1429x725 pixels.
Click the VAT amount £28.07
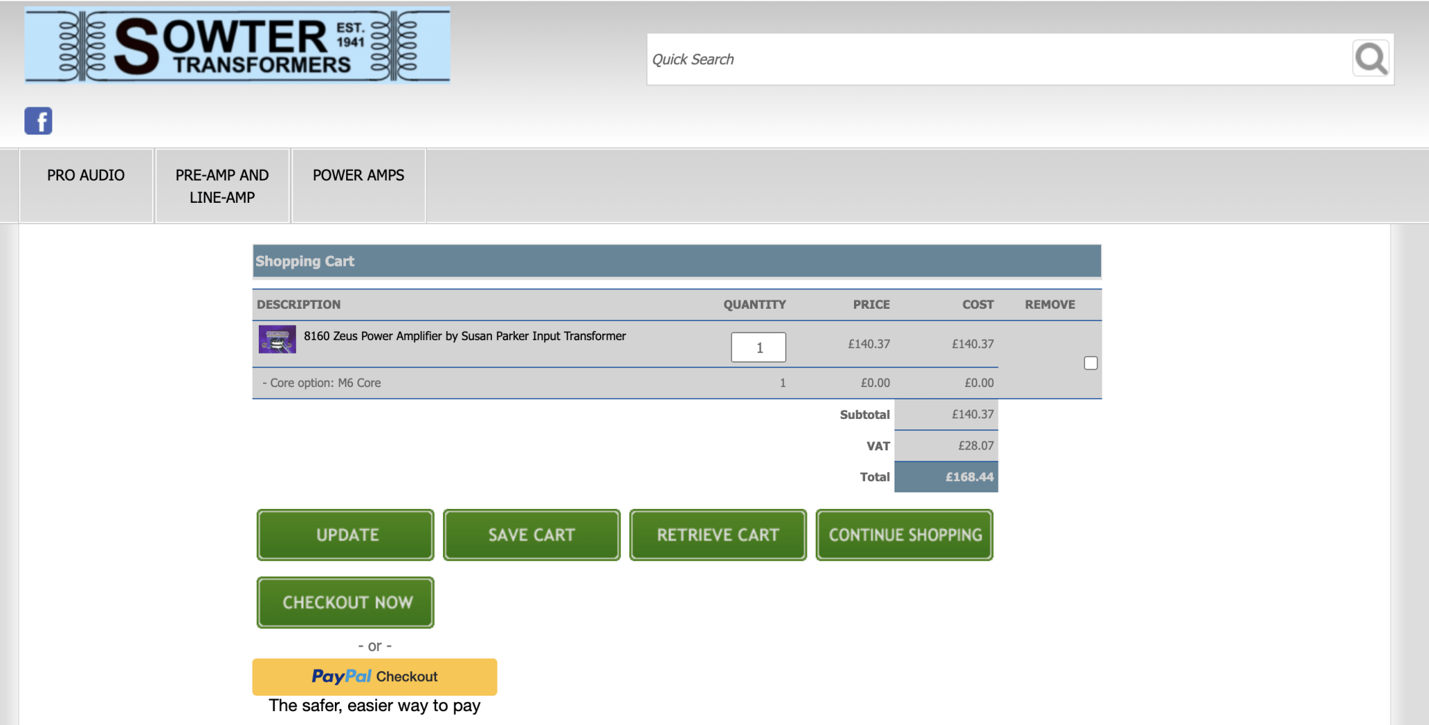tap(975, 445)
